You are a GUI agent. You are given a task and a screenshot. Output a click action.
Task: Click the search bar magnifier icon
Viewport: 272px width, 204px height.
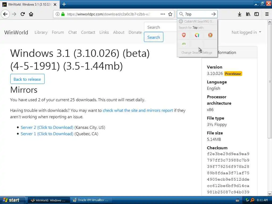pyautogui.click(x=181, y=14)
